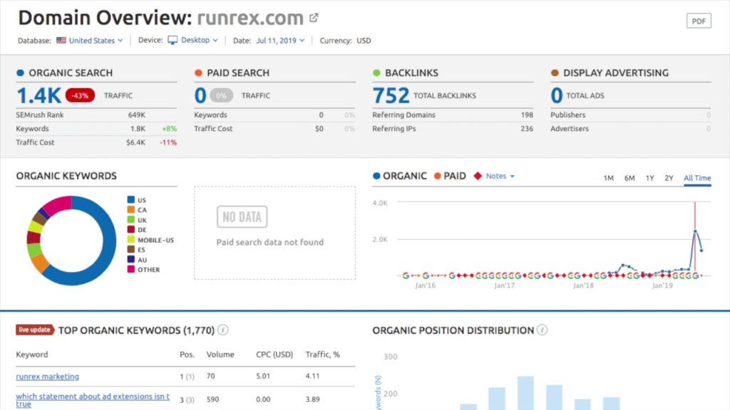730x410 pixels.
Task: Select the 2Y time range tab
Action: click(669, 178)
